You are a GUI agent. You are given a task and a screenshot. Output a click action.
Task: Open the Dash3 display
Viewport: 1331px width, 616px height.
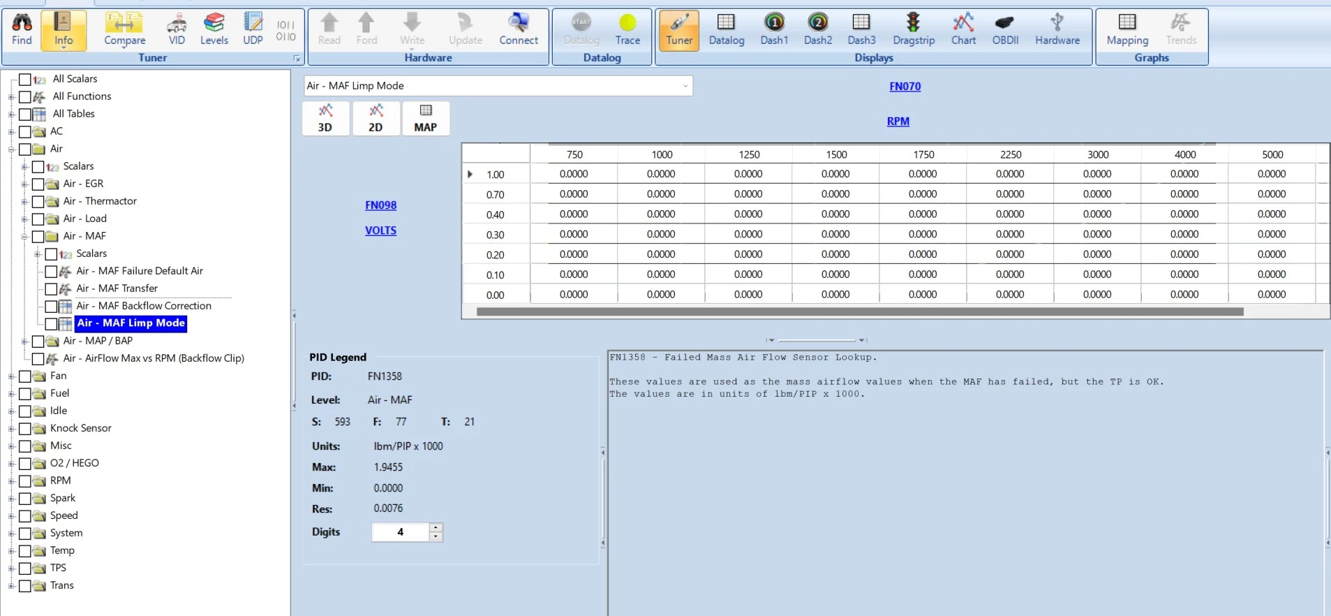tap(861, 30)
